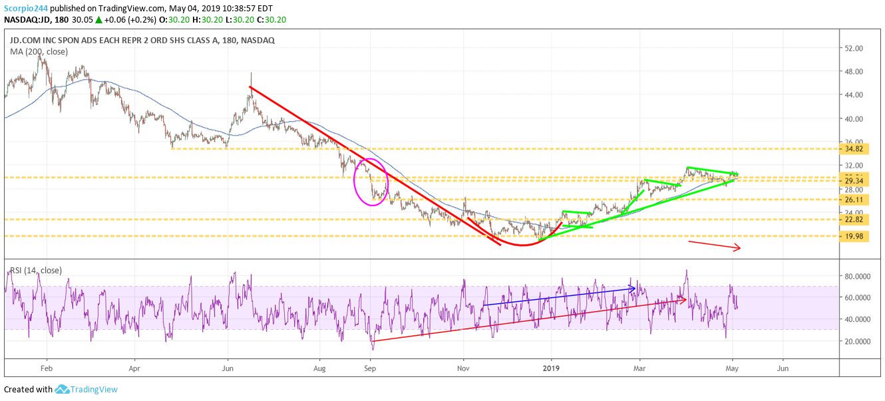Click the 40.00 price axis value
This screenshot has width=885, height=401.
(855, 119)
